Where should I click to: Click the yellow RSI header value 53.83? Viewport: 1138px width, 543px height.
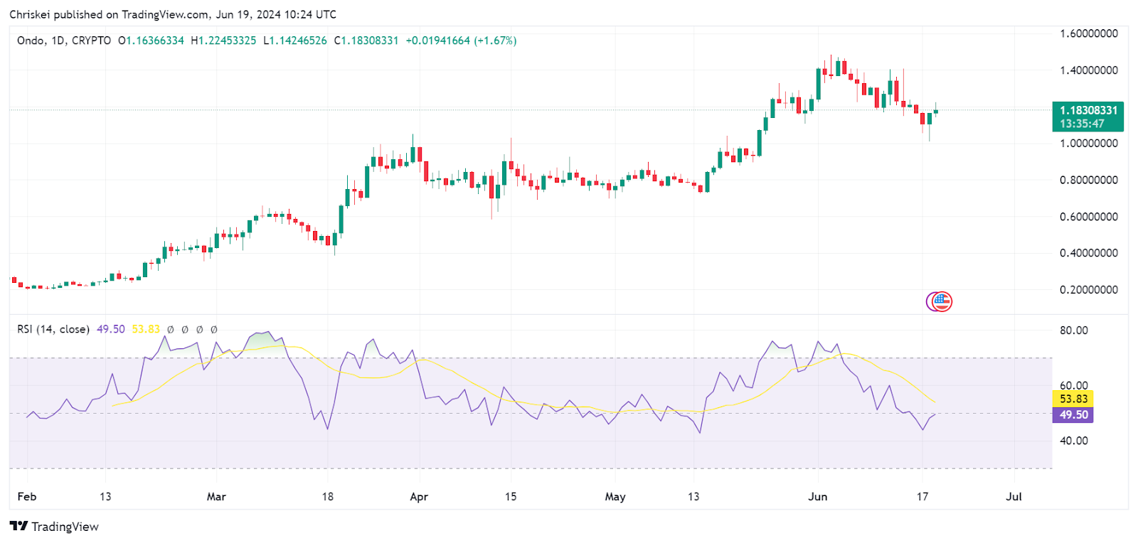click(146, 329)
